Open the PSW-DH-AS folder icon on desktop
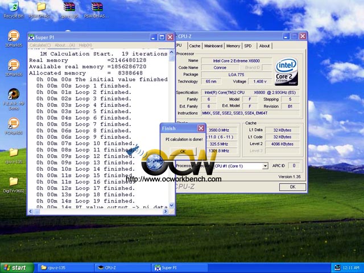 pos(41,9)
